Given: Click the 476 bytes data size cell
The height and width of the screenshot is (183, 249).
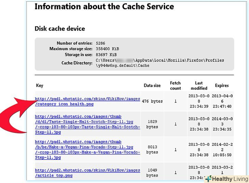Looking at the screenshot, I should 152,101.
